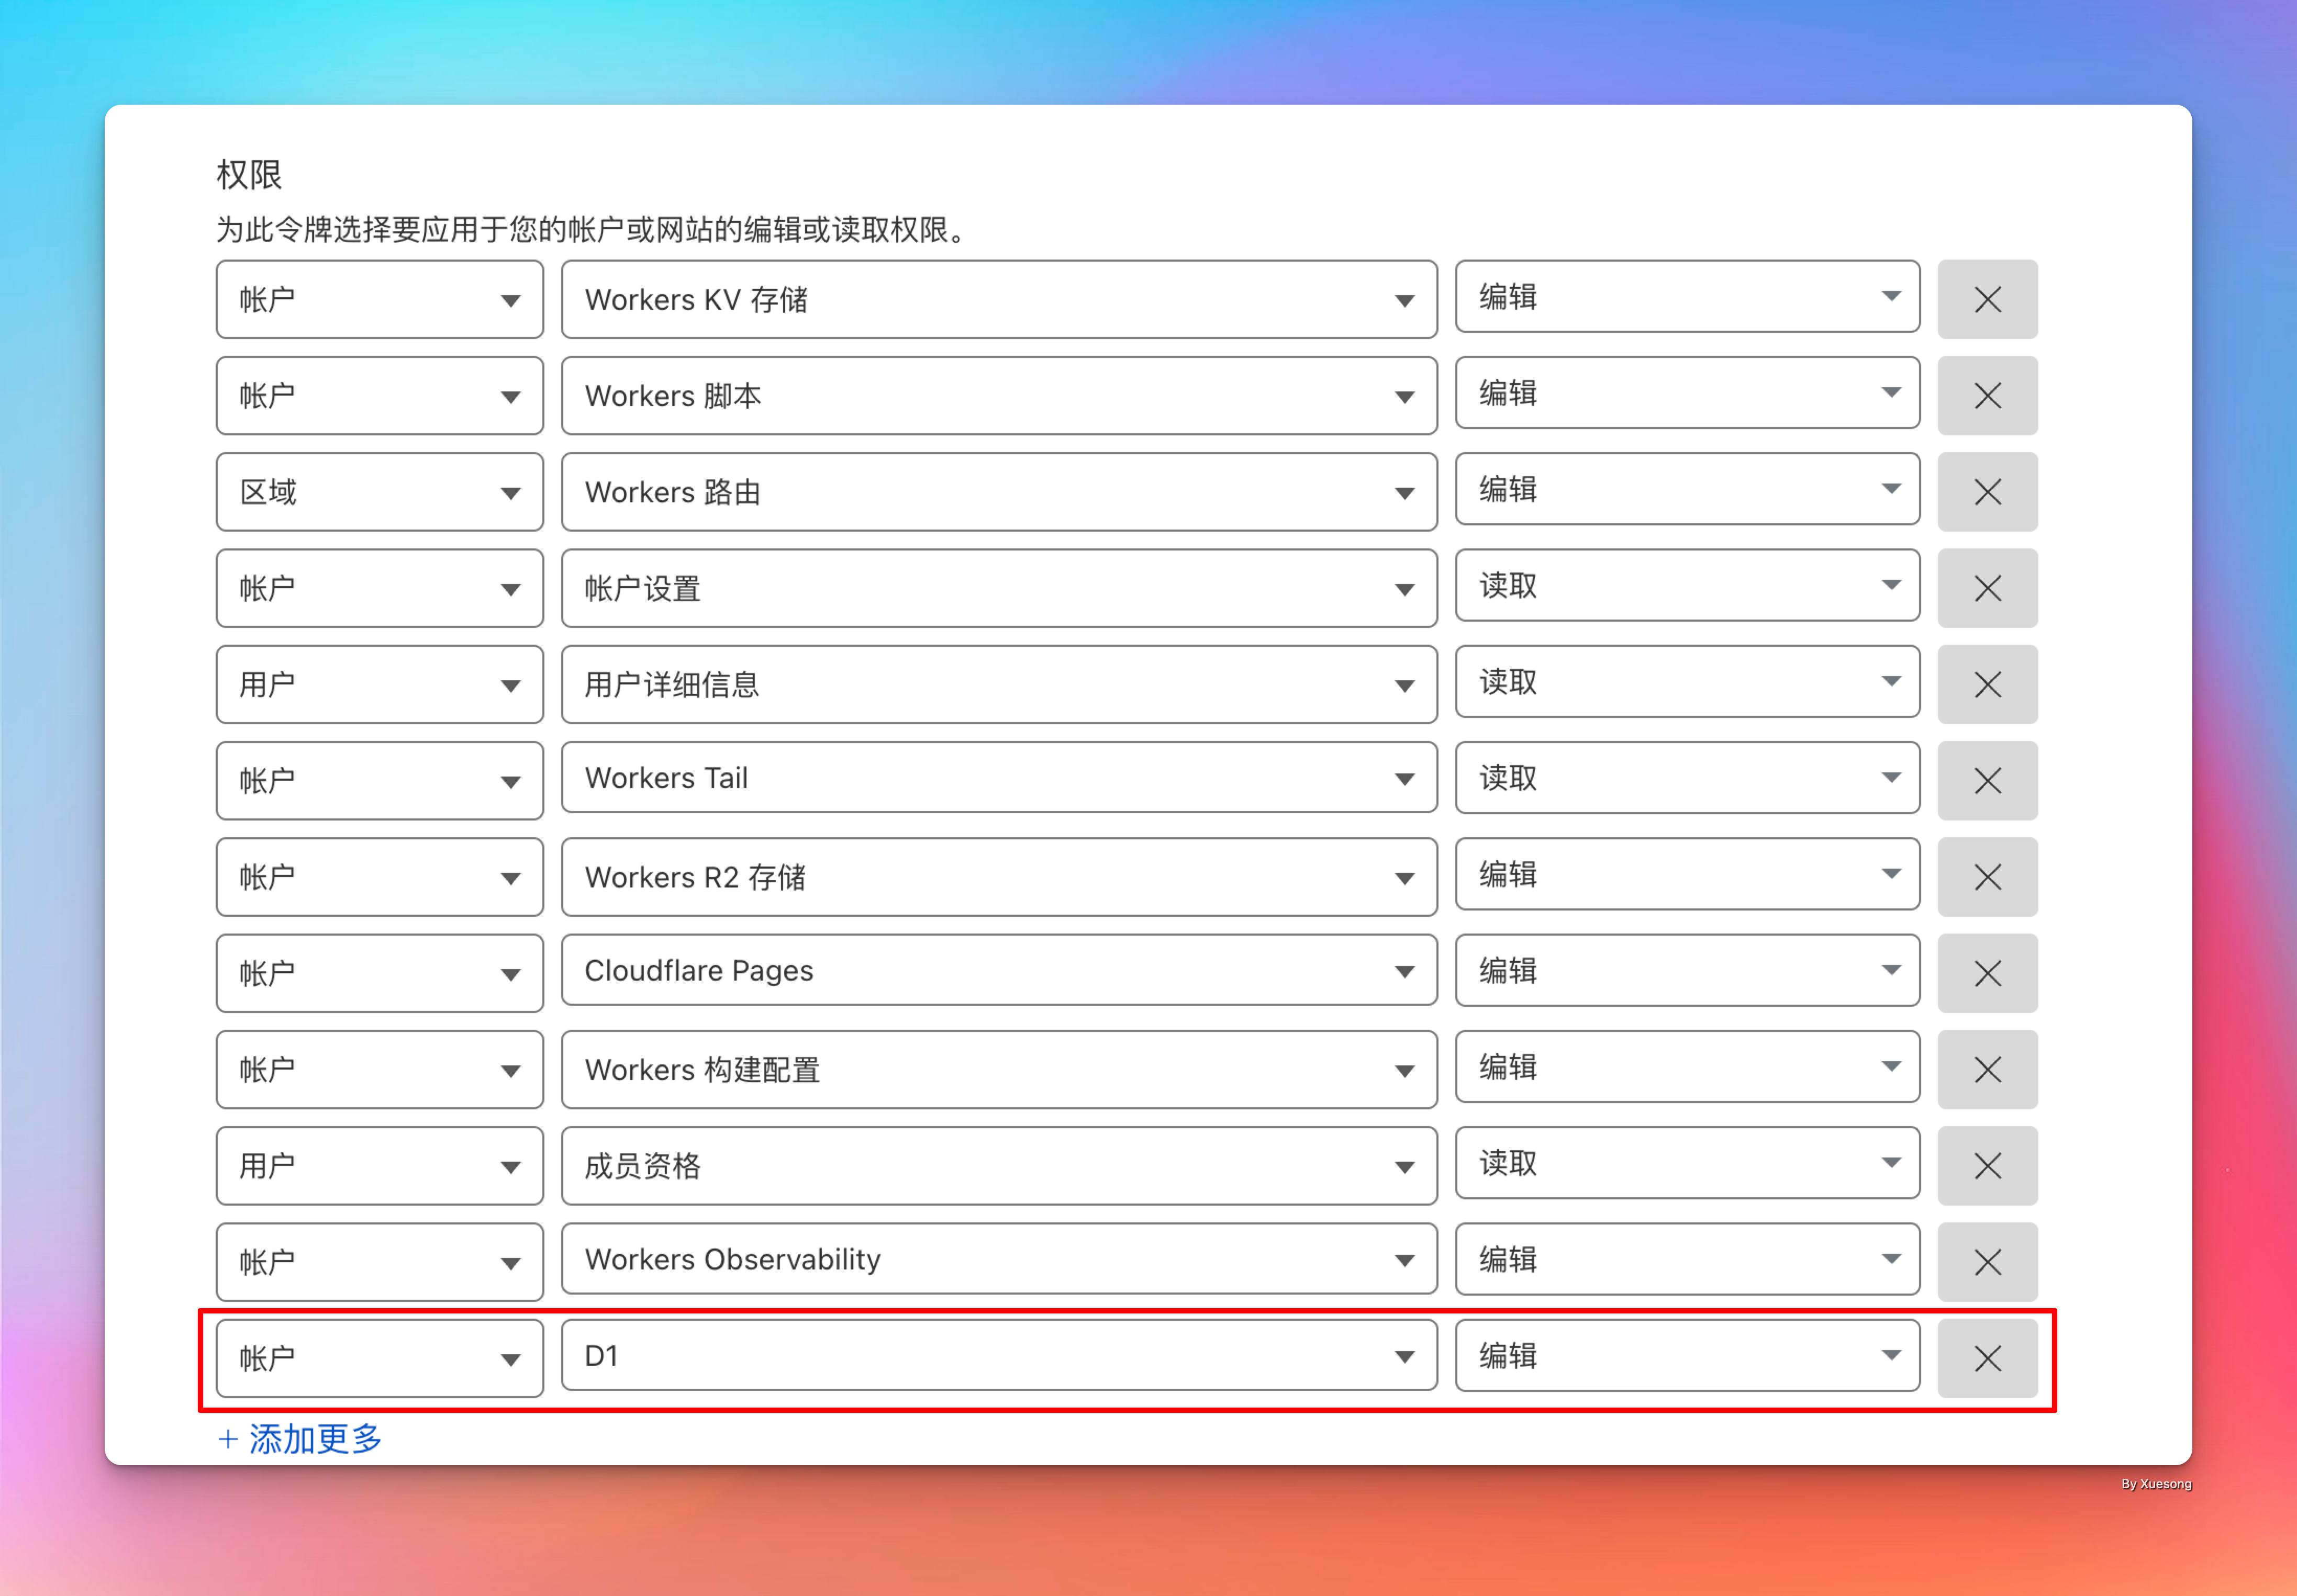Viewport: 2297px width, 1596px height.
Task: Open the 用户 scope dropdown for 成员资格
Action: pyautogui.click(x=380, y=1165)
